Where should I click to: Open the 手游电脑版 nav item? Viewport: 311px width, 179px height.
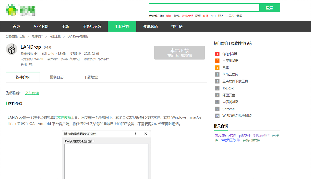92,26
